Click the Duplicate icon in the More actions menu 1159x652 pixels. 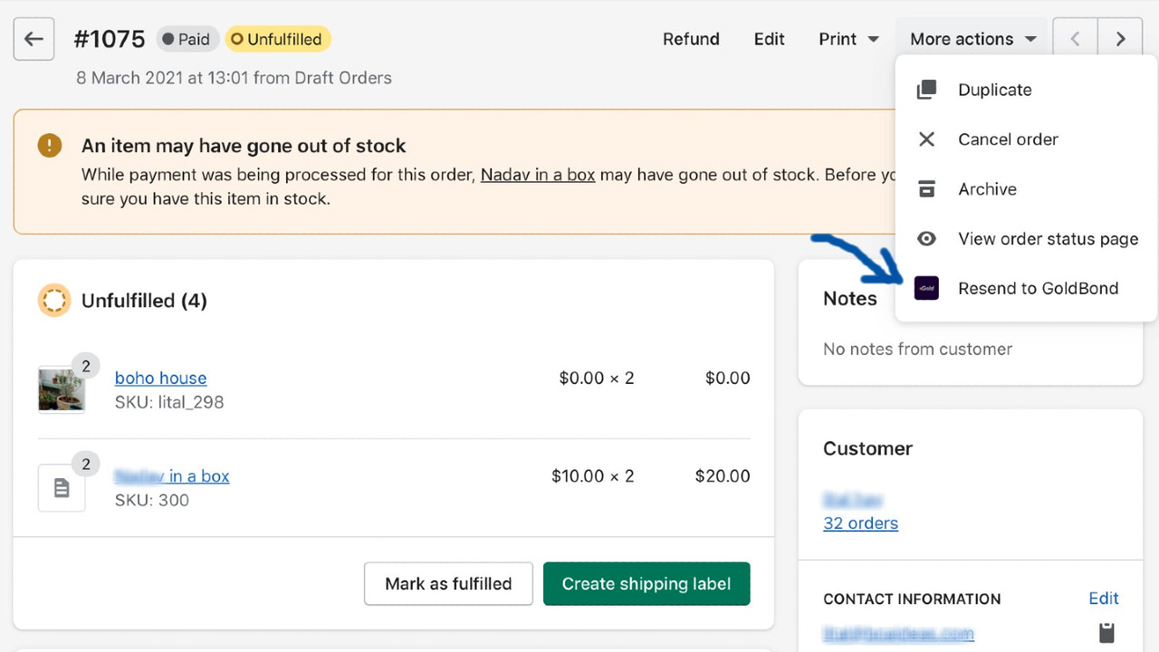point(926,89)
